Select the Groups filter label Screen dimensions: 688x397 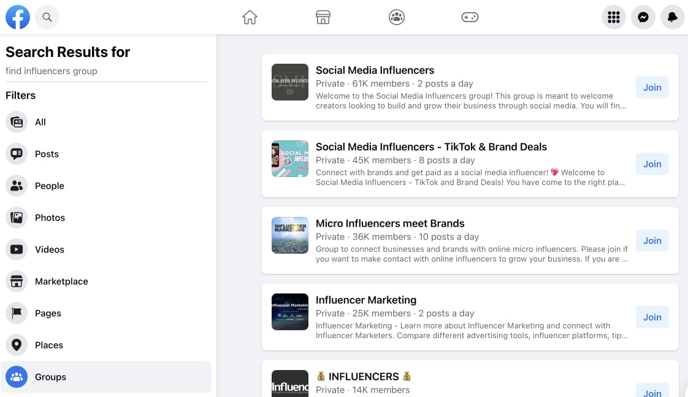point(50,377)
